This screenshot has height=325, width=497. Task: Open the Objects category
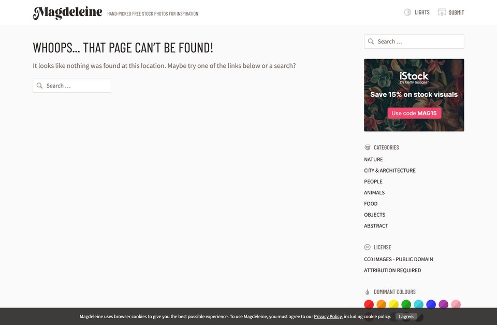pos(374,215)
